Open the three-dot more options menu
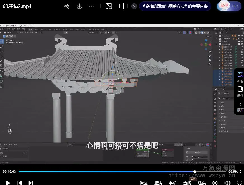 pyautogui.click(x=92, y=6)
